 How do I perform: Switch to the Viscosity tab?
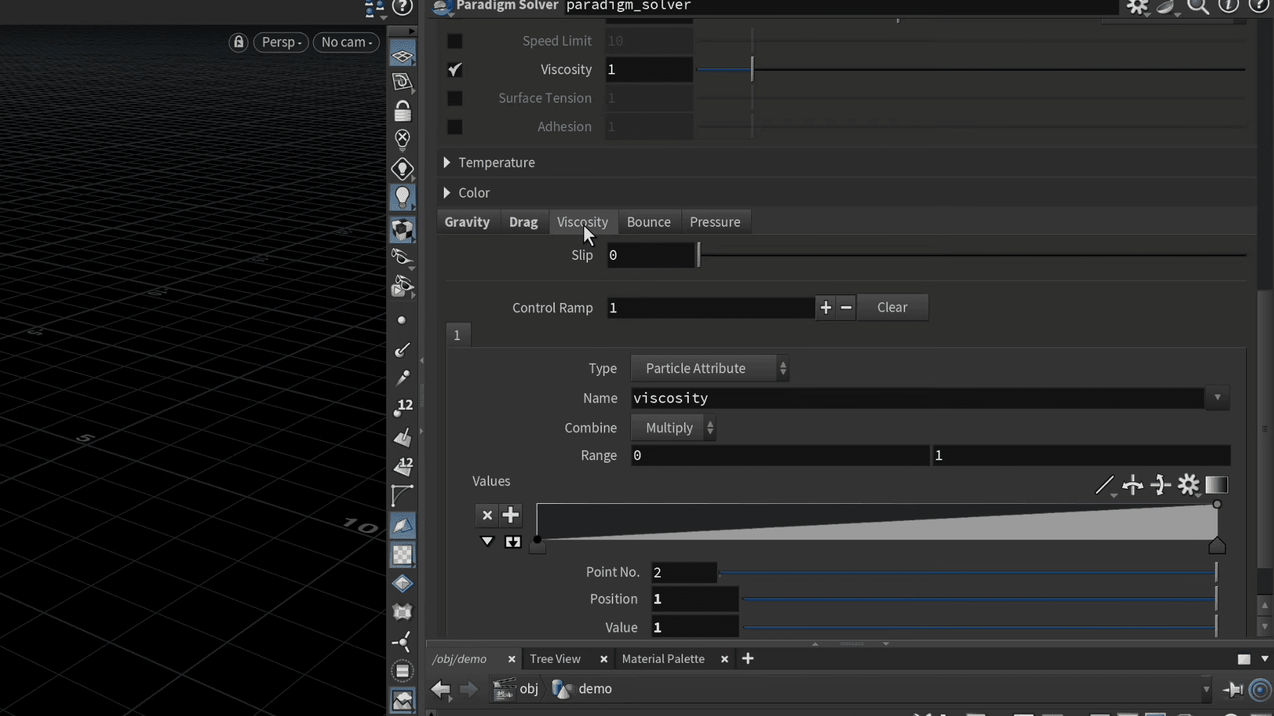pyautogui.click(x=583, y=222)
